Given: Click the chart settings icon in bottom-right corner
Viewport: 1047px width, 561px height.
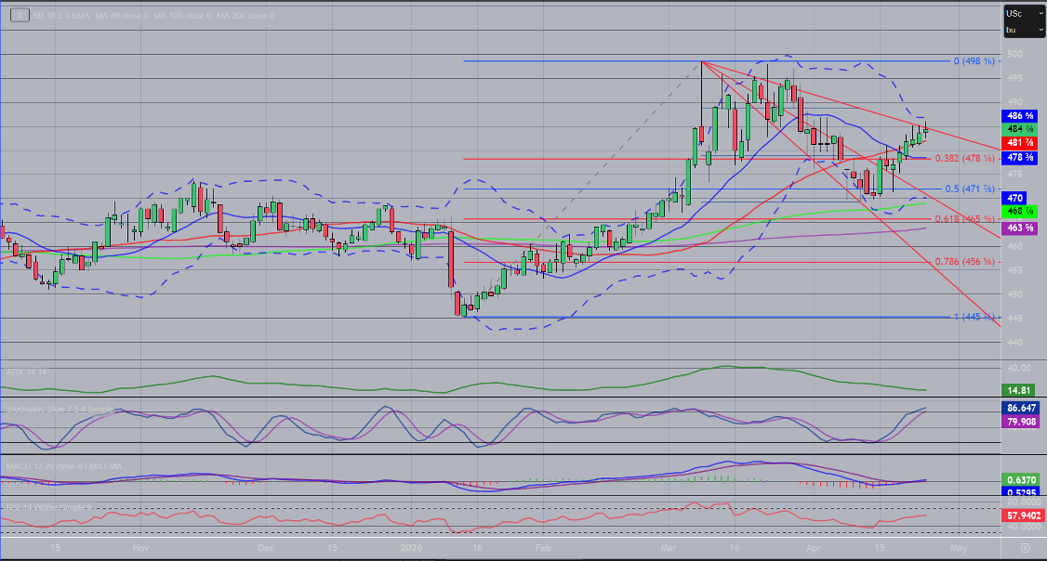Looking at the screenshot, I should tap(1024, 548).
